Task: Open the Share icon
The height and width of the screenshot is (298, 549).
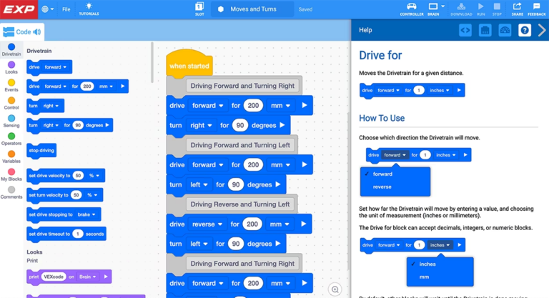Action: point(517,9)
